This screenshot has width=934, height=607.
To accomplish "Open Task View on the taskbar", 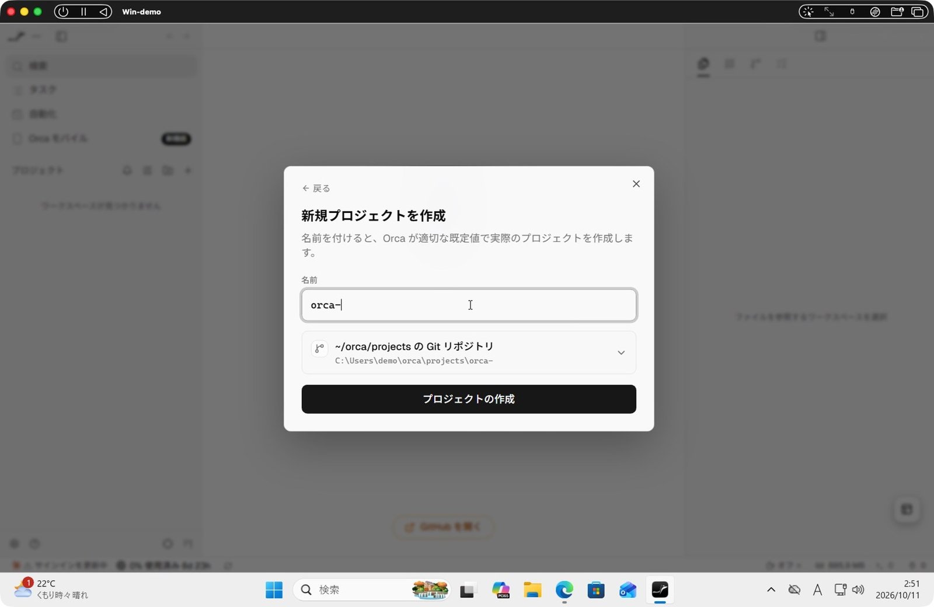I will 467,590.
